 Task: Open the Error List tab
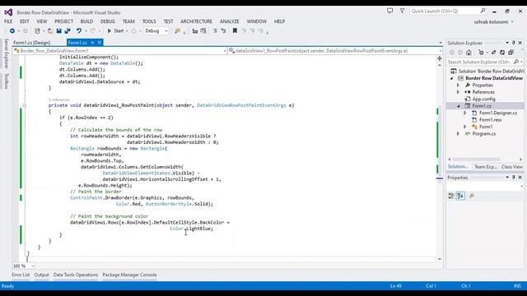[x=21, y=275]
